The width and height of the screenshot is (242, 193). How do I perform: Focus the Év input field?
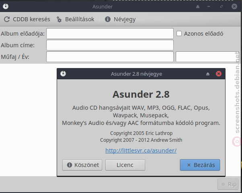coord(207,57)
